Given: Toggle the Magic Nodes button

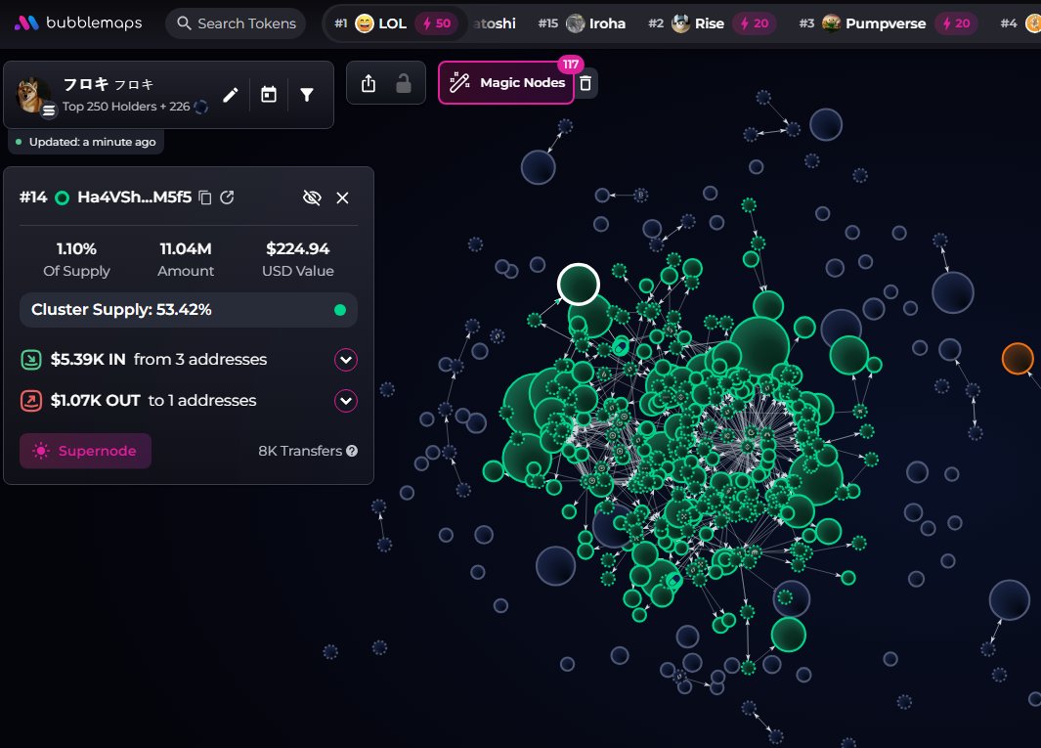Looking at the screenshot, I should coord(506,83).
